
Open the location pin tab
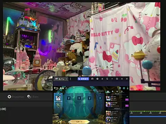coord(117,92)
